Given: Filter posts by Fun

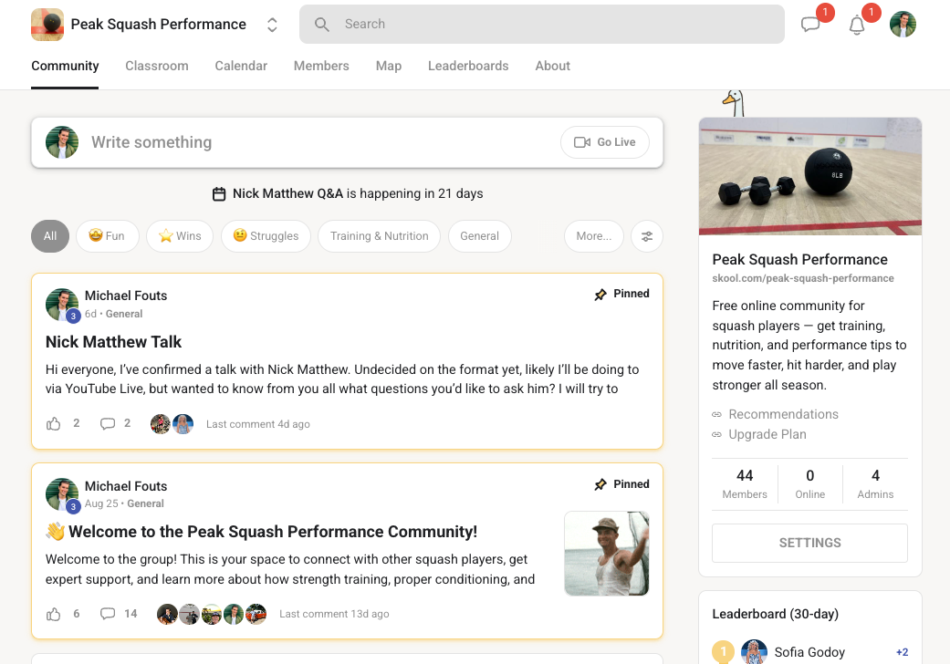Looking at the screenshot, I should (x=108, y=236).
